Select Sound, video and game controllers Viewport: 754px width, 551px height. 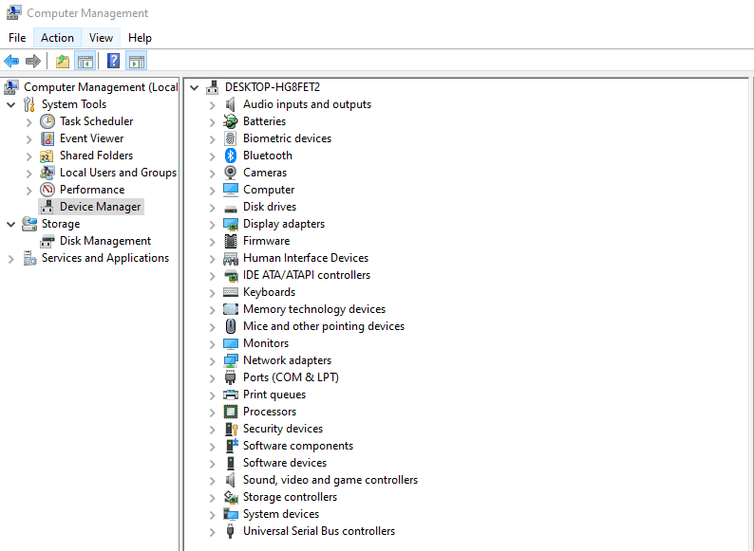[330, 480]
